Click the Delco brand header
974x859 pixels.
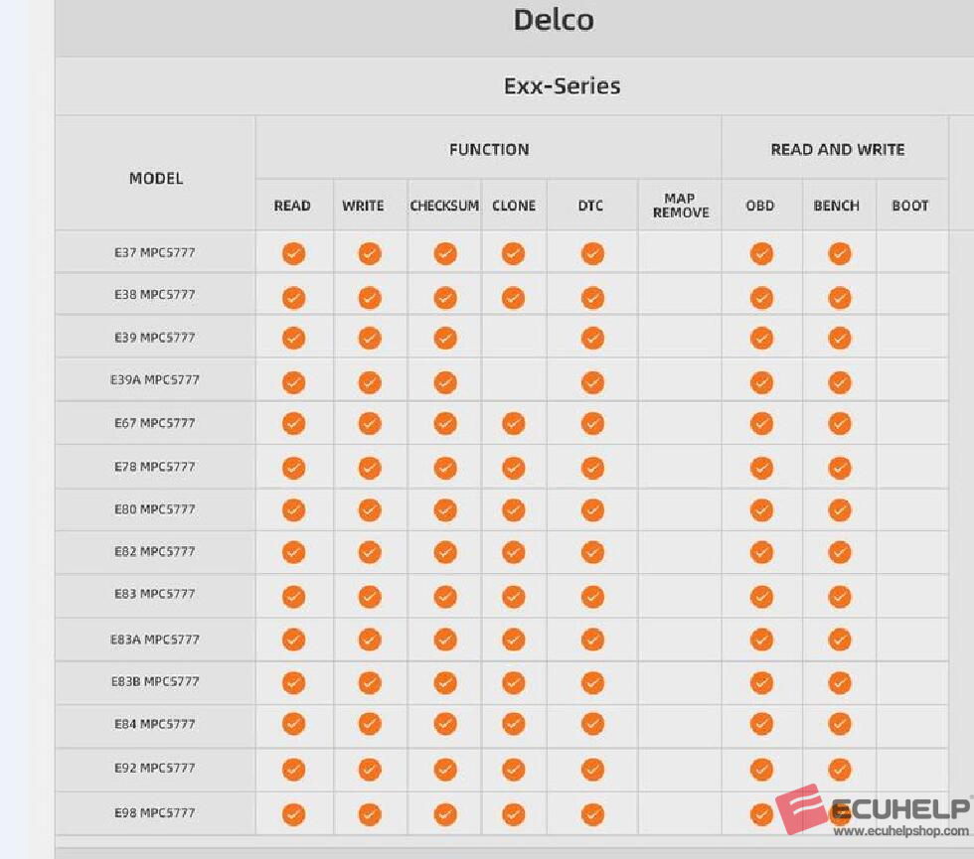tap(554, 20)
